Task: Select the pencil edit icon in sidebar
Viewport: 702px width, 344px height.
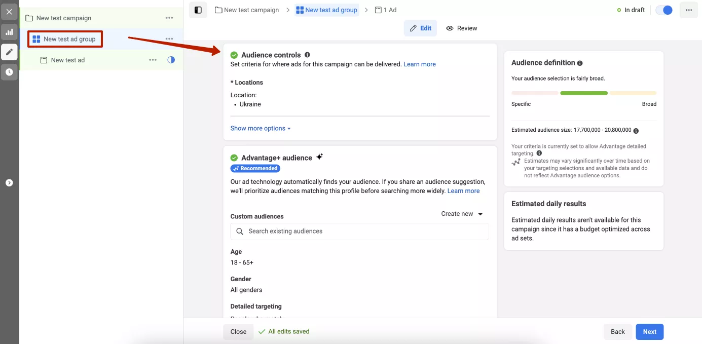Action: 9,52
